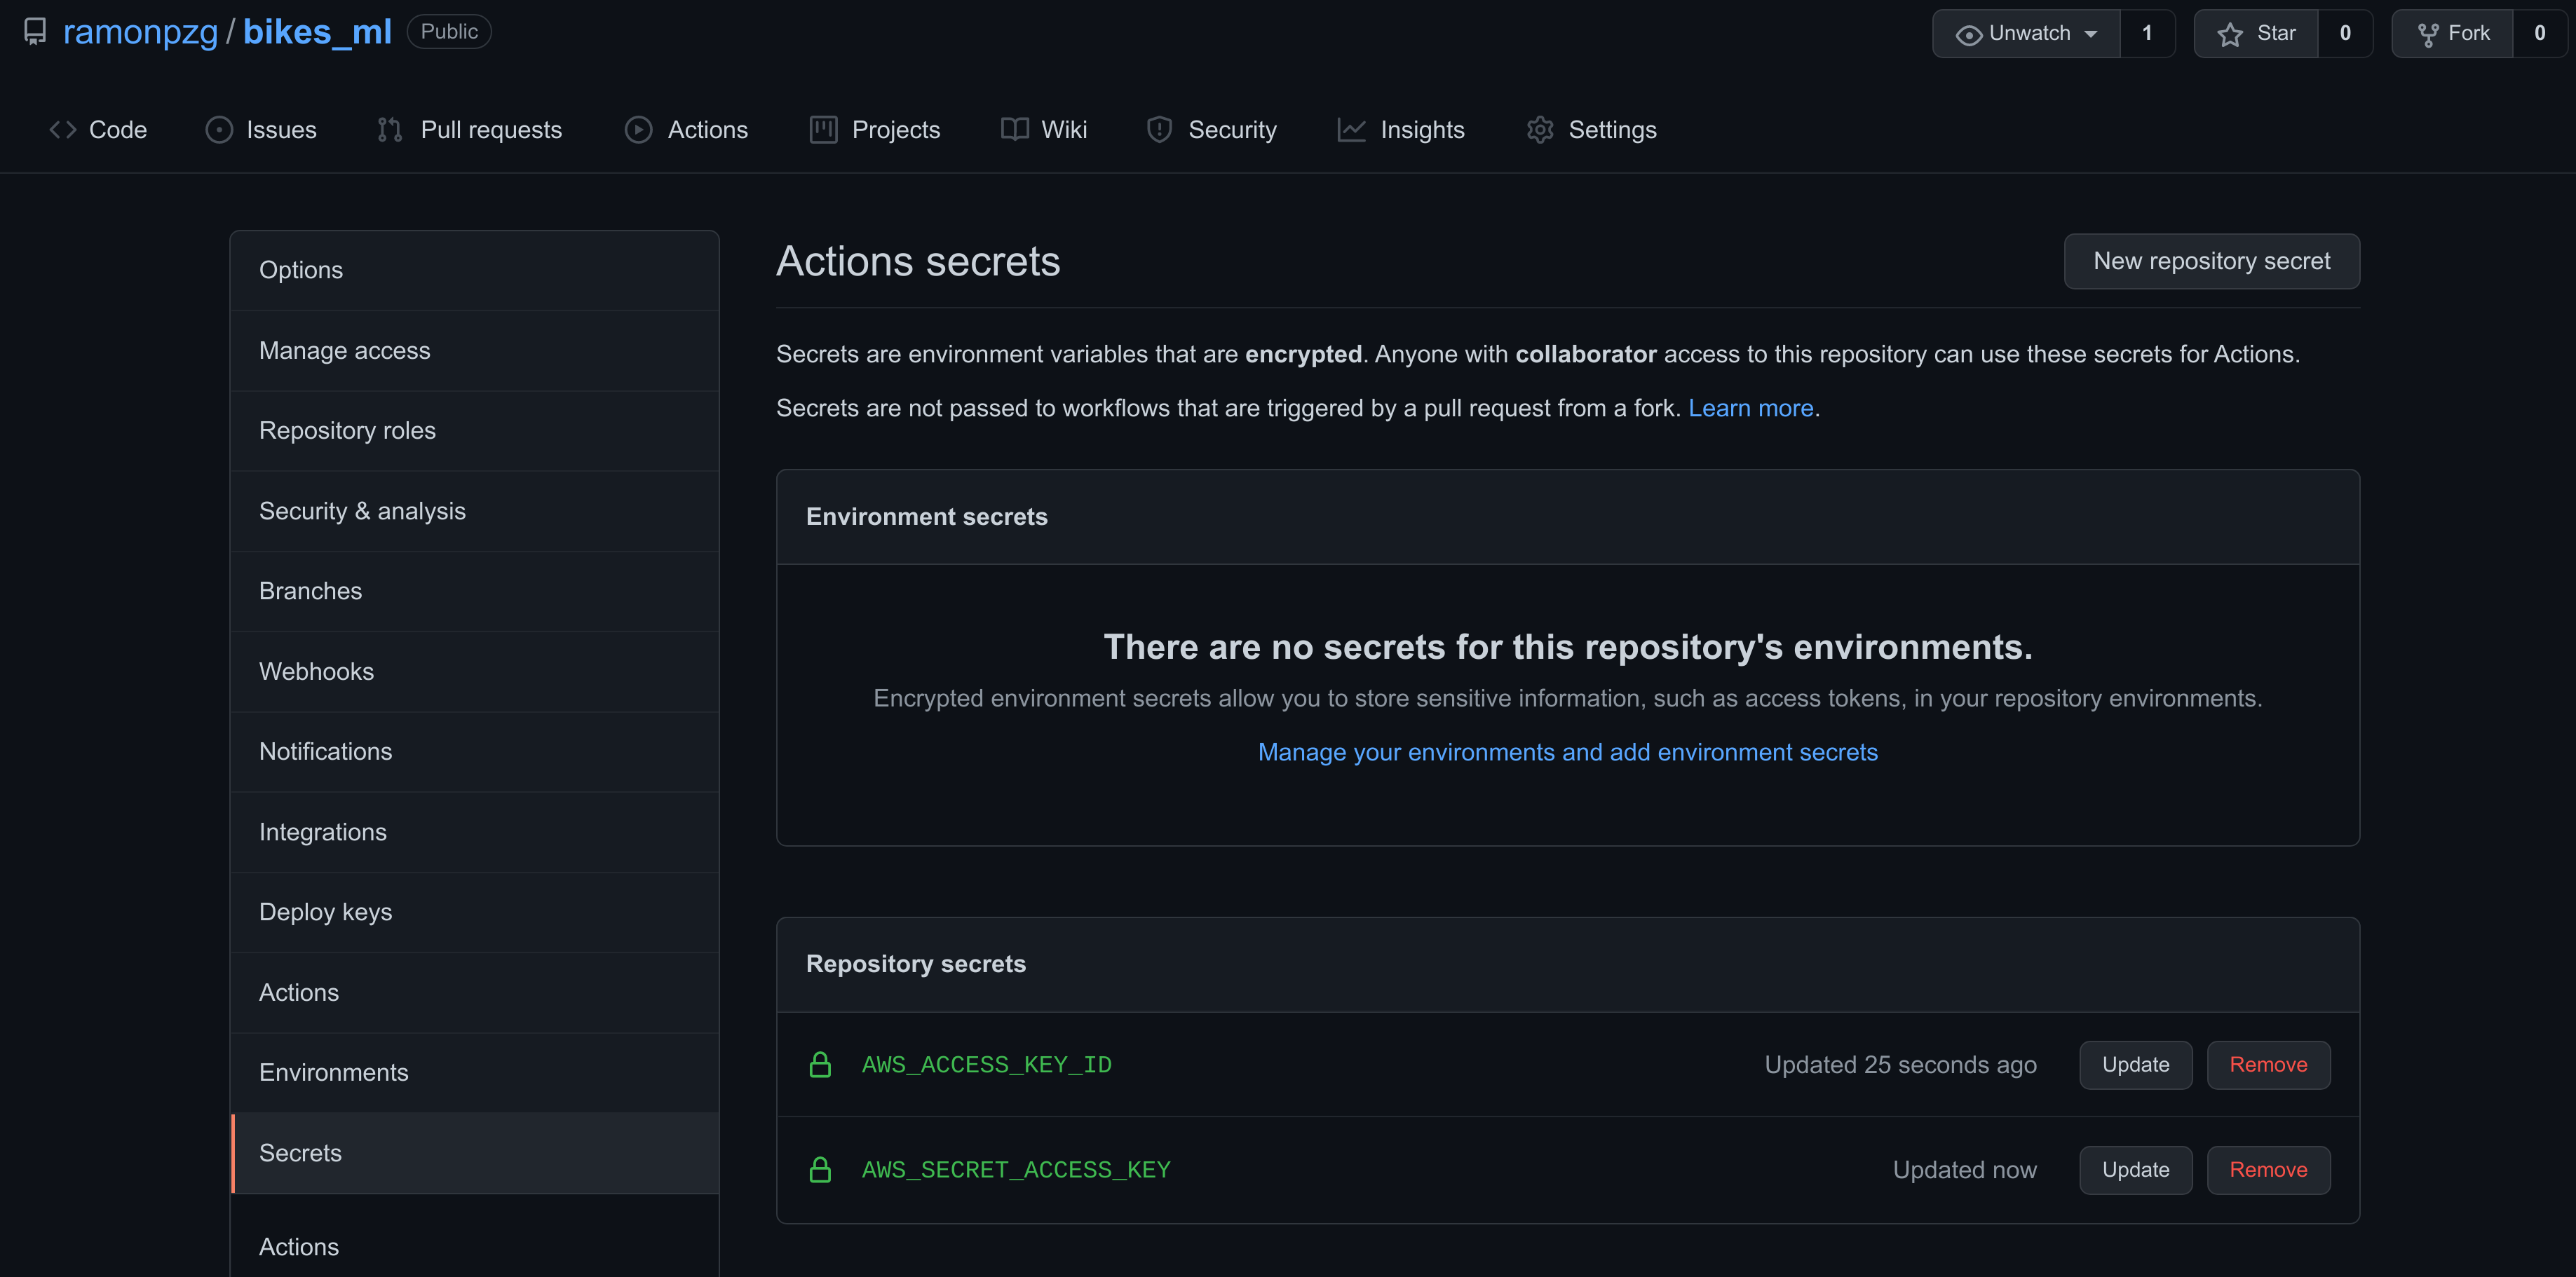Open the forks count next to Fork

pos(2539,34)
